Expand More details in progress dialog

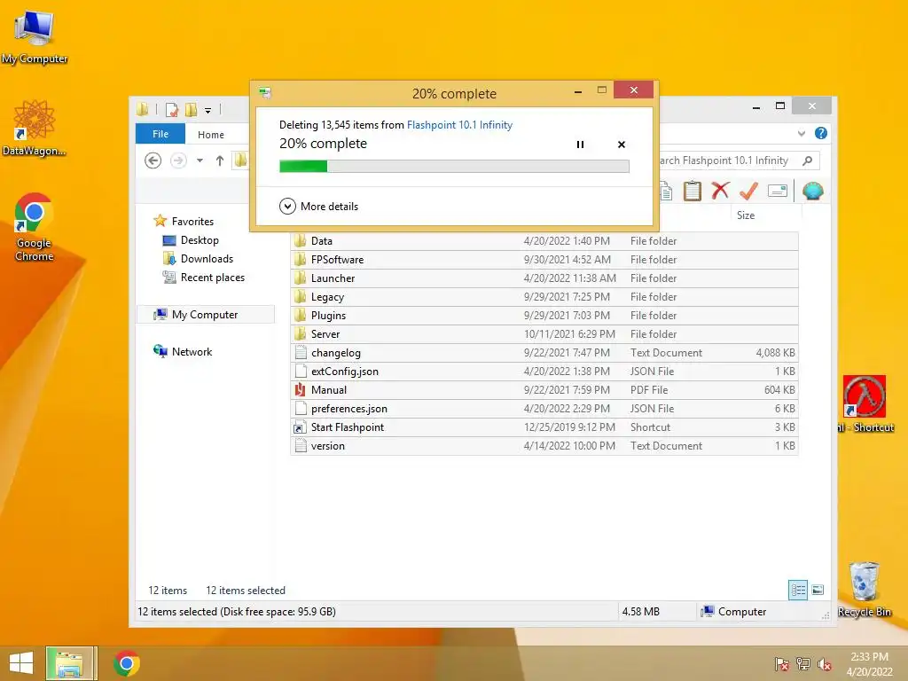(x=318, y=206)
